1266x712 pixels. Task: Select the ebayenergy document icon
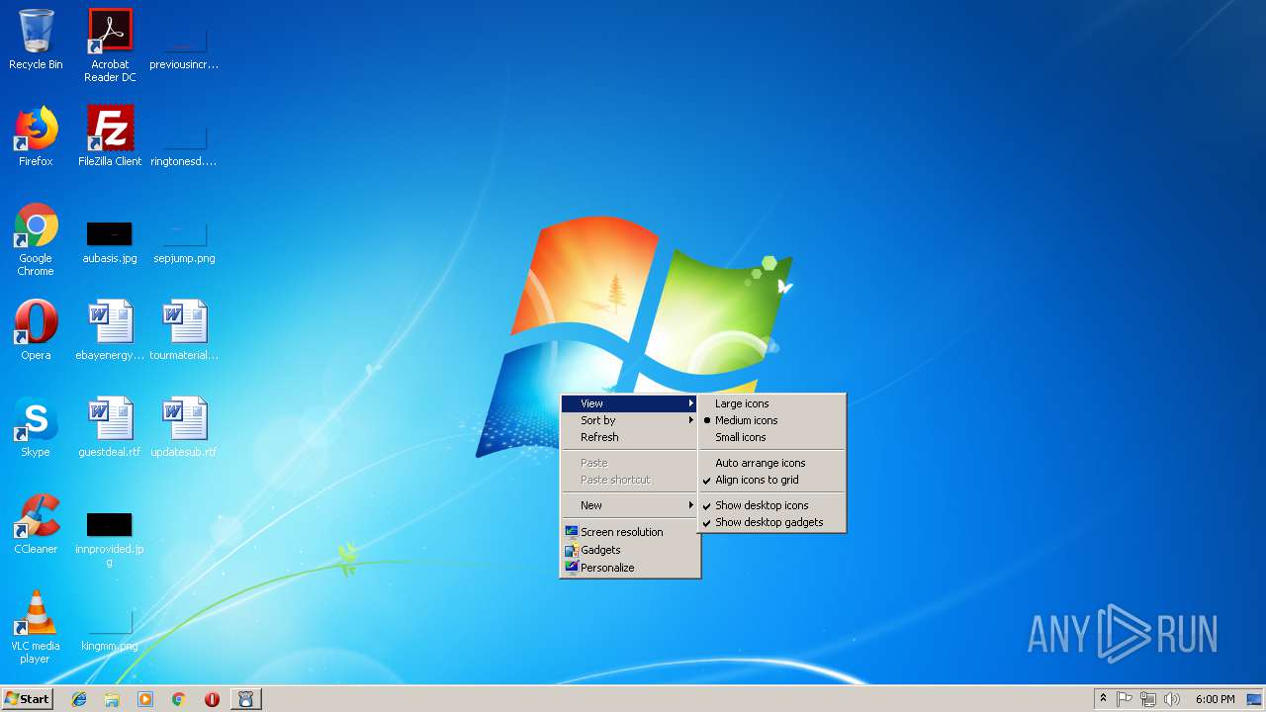[x=110, y=330]
